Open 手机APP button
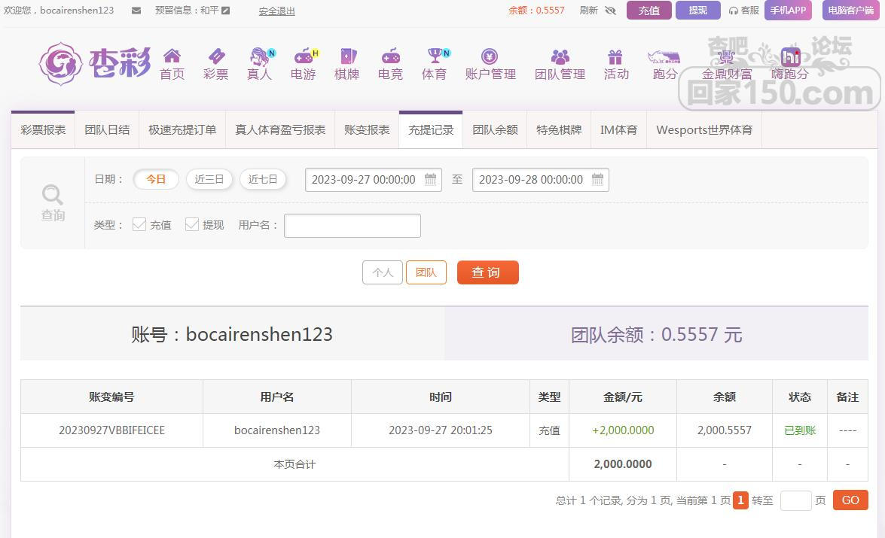This screenshot has height=538, width=885. (788, 10)
